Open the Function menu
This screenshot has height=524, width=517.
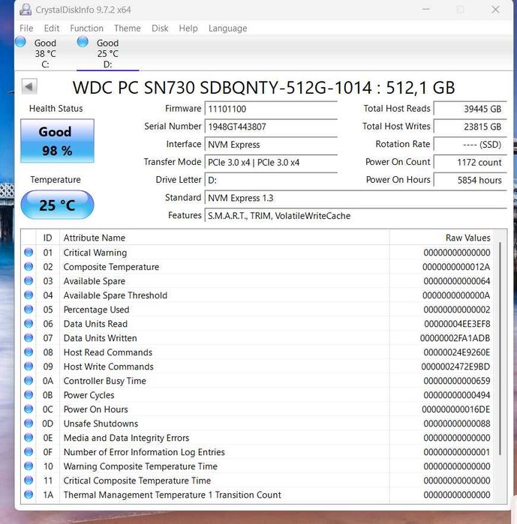point(86,28)
